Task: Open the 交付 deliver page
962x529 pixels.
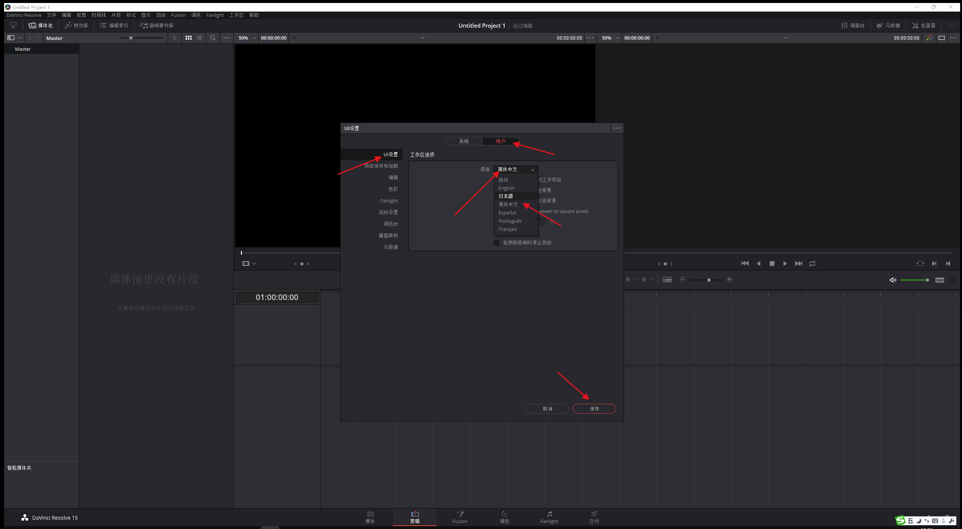Action: click(x=594, y=517)
